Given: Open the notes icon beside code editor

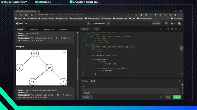Looking at the screenshot, I should point(181,48).
